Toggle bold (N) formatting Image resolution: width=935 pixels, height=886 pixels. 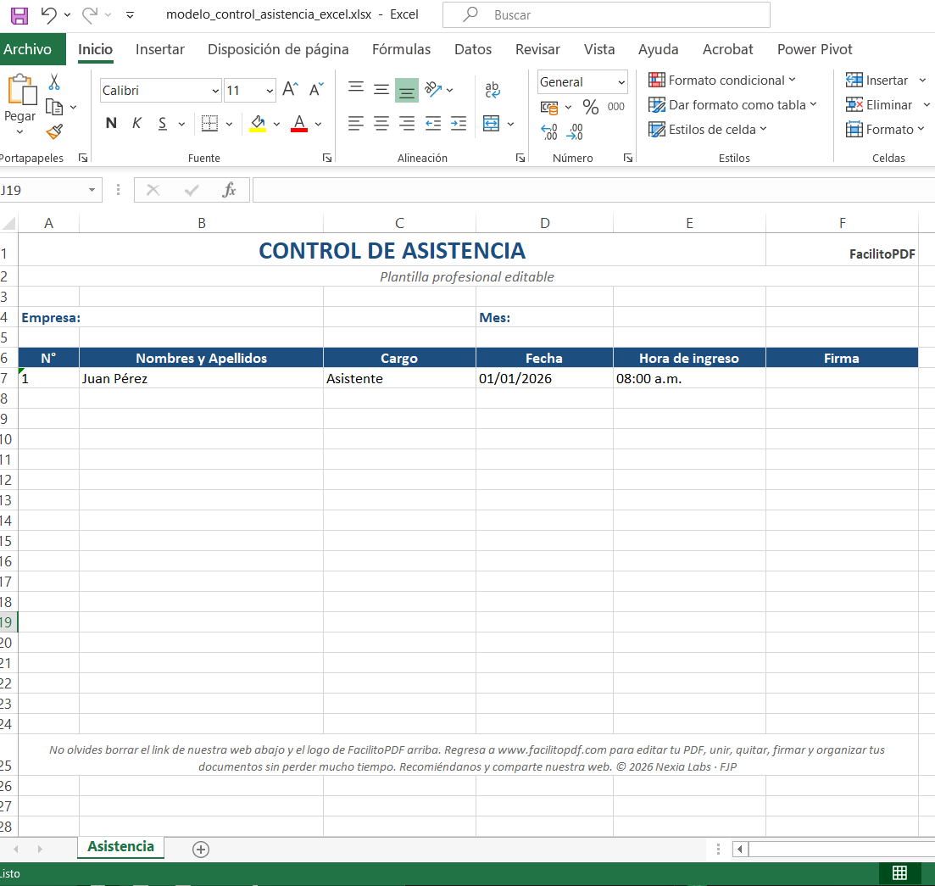[x=111, y=124]
